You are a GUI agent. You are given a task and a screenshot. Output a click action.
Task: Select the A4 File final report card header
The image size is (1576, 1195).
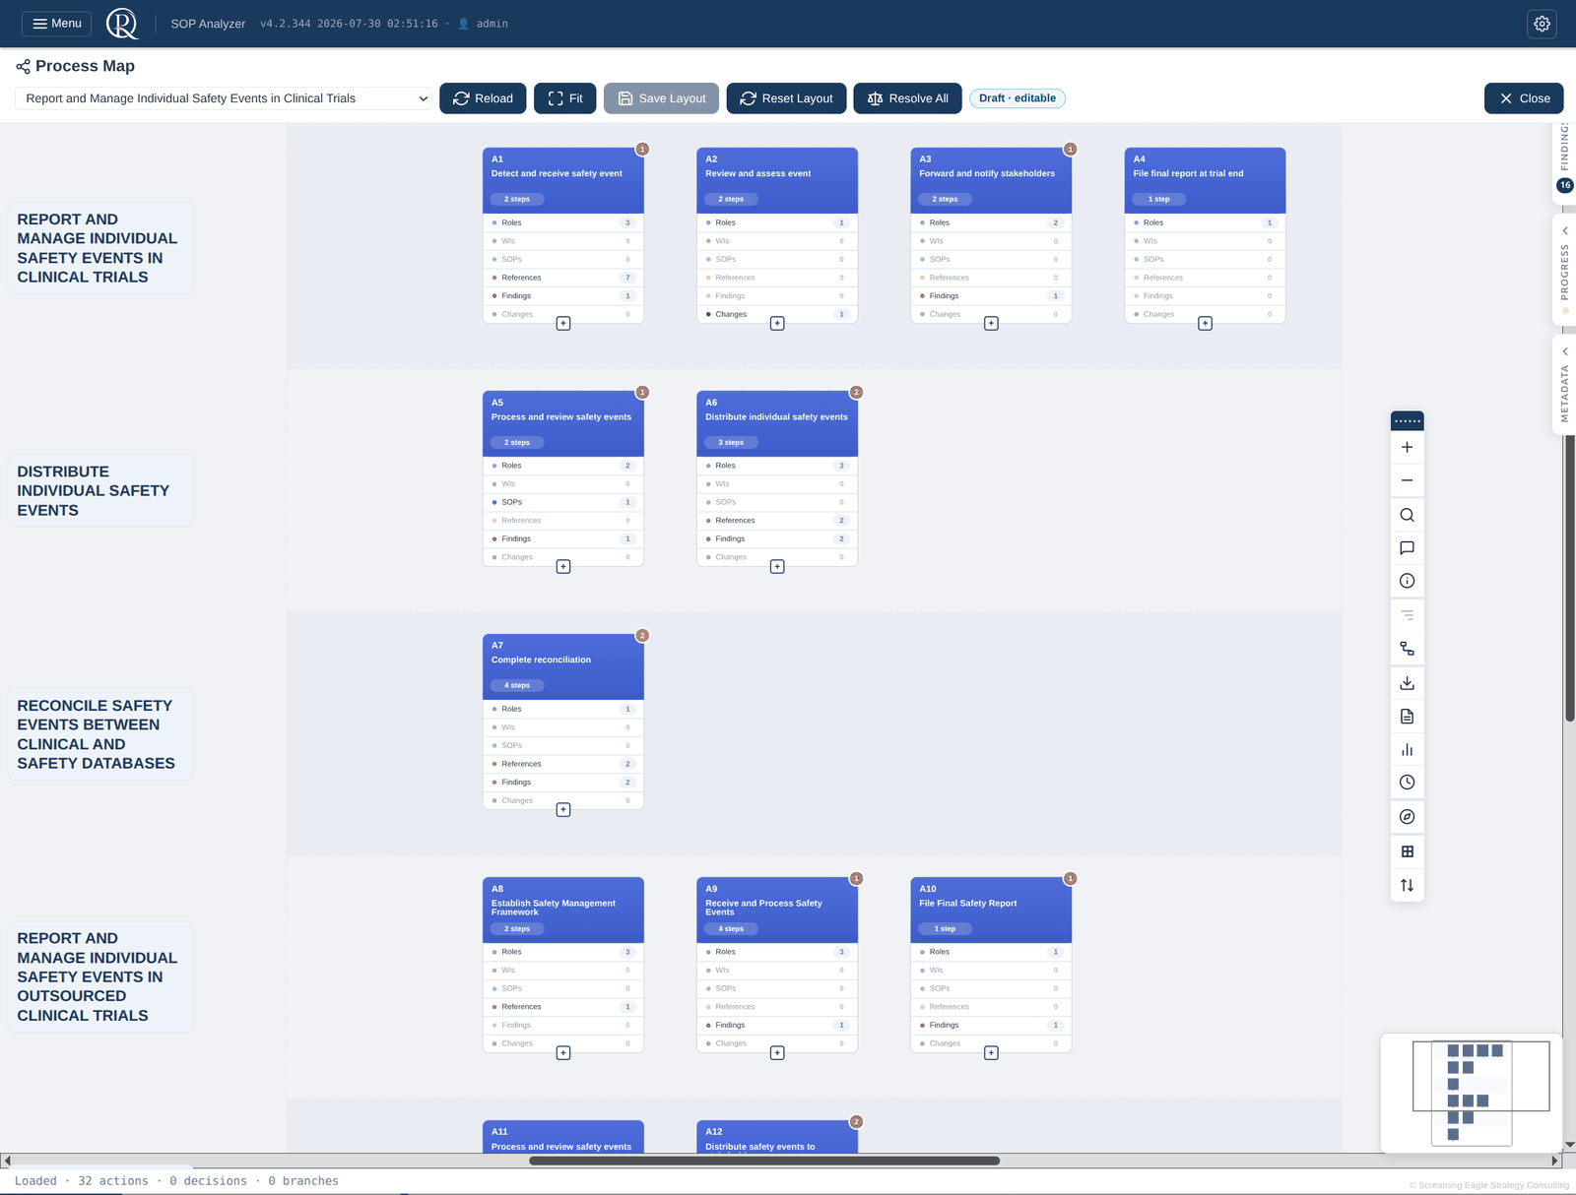click(x=1205, y=180)
